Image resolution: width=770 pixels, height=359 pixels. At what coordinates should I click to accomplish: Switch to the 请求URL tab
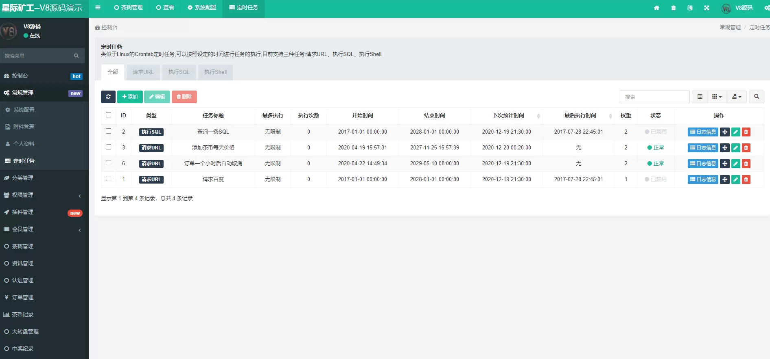click(143, 72)
